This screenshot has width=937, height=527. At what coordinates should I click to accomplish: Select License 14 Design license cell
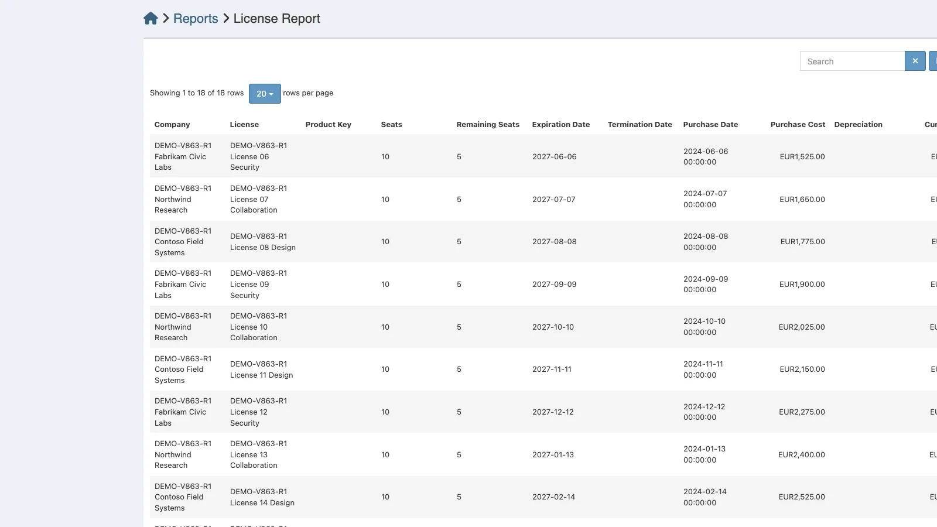(x=262, y=497)
